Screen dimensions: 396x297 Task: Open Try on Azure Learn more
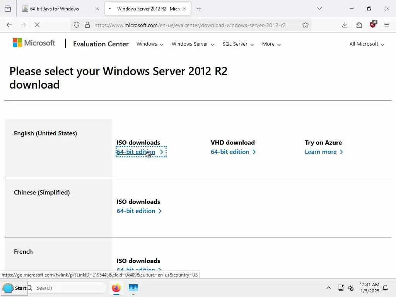point(324,152)
